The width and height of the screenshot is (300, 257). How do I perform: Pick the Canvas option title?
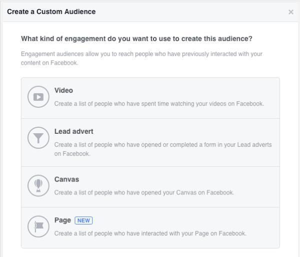coord(66,179)
